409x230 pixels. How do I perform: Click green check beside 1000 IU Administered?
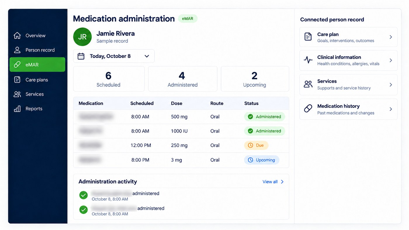(x=250, y=131)
